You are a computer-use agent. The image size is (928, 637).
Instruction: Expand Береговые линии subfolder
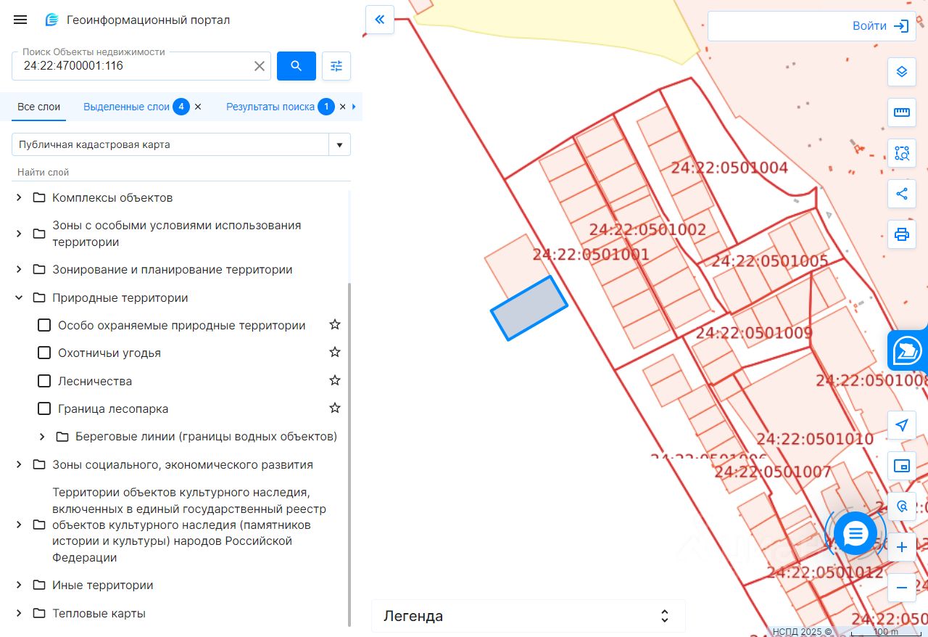(43, 437)
